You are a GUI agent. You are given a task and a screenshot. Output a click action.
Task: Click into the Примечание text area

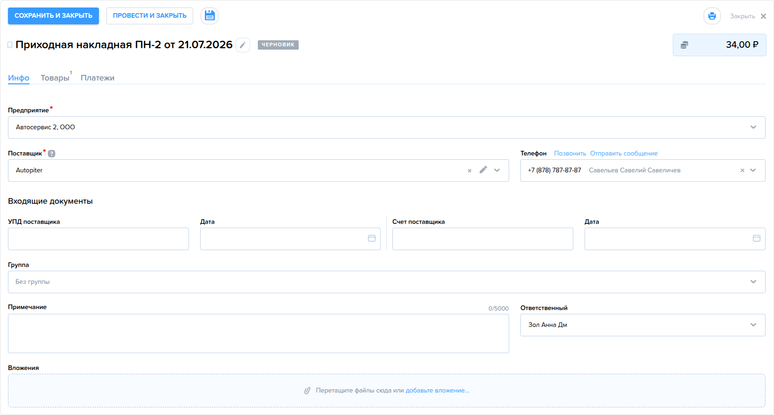pyautogui.click(x=258, y=333)
